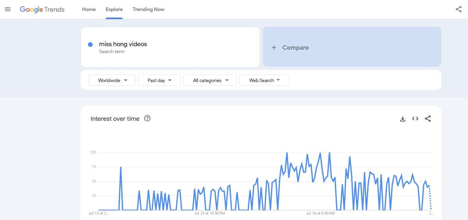Download the Interest over time CSV

point(403,119)
